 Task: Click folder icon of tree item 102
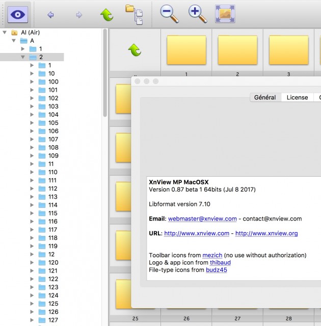pos(42,98)
